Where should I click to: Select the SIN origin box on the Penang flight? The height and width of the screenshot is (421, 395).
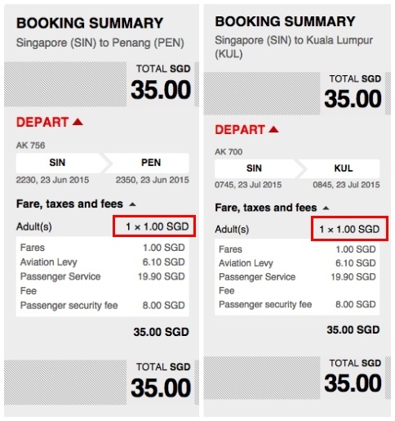pyautogui.click(x=60, y=163)
